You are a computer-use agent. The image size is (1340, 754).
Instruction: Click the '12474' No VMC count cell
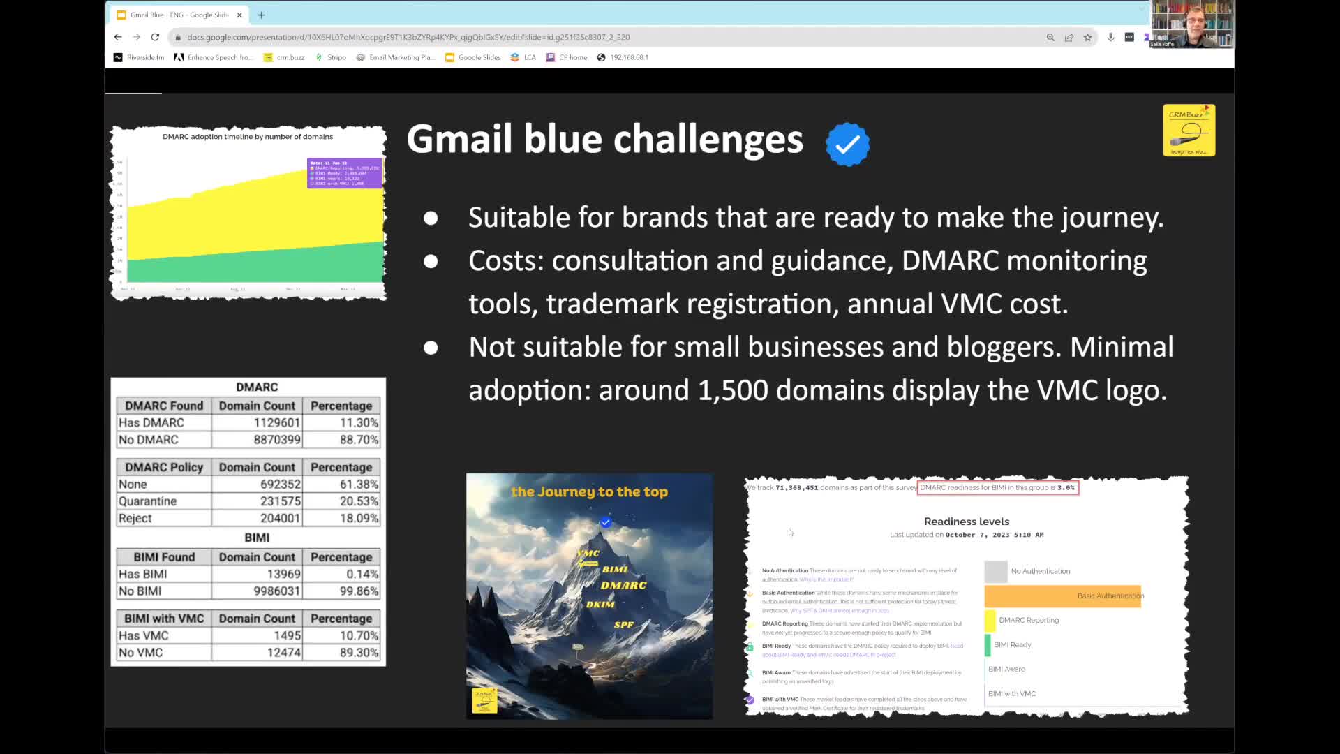pyautogui.click(x=258, y=653)
